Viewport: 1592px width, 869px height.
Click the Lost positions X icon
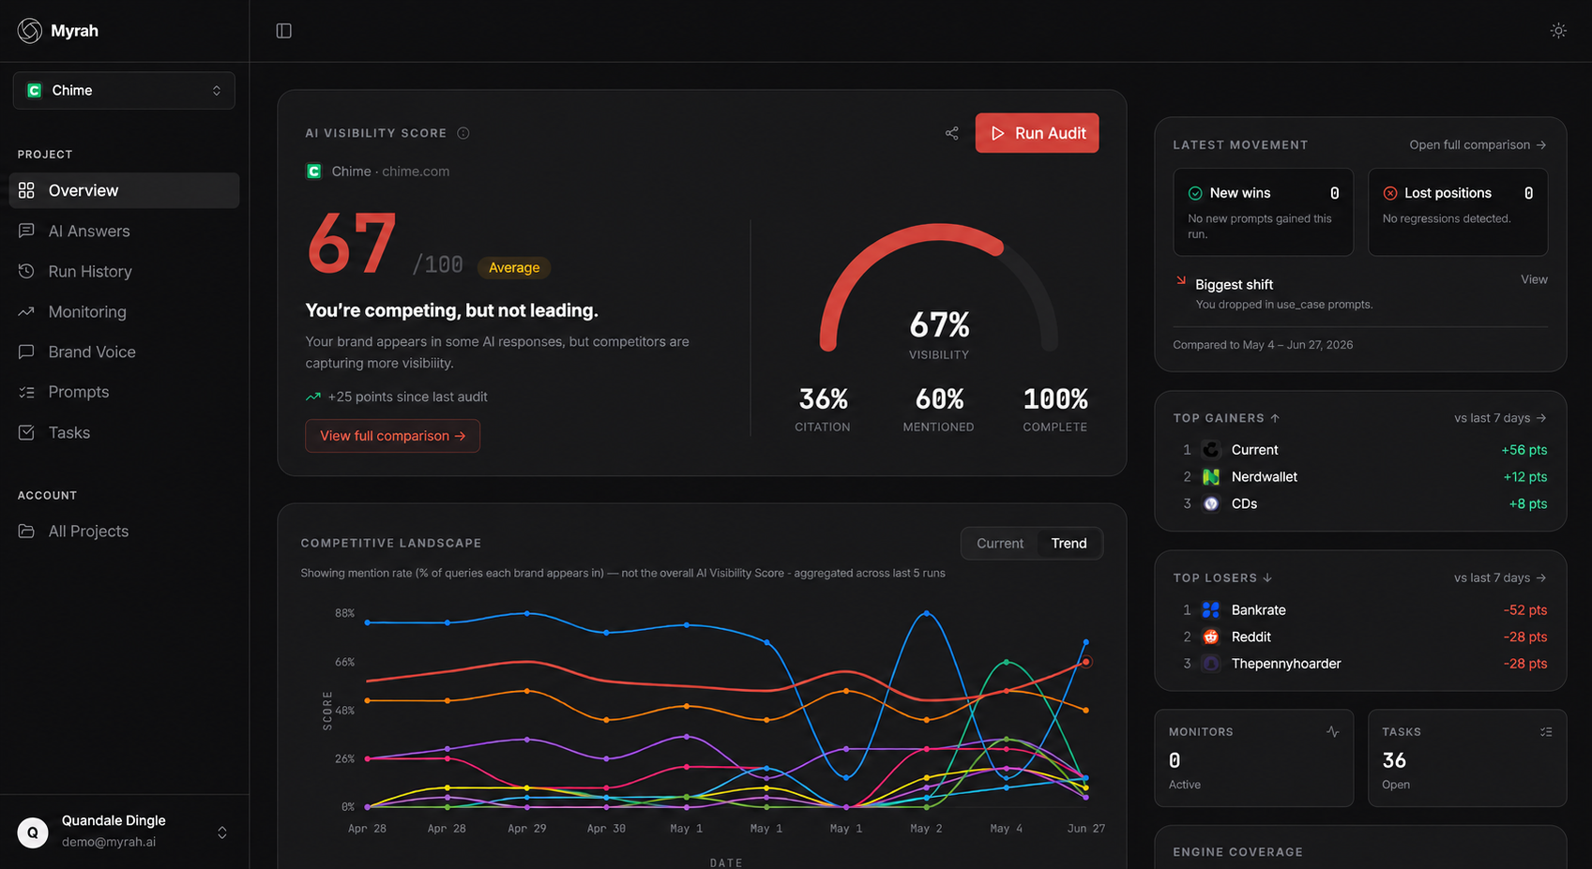(1390, 193)
